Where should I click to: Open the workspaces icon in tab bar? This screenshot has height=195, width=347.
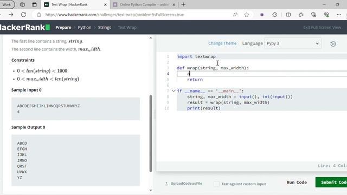(22, 4)
